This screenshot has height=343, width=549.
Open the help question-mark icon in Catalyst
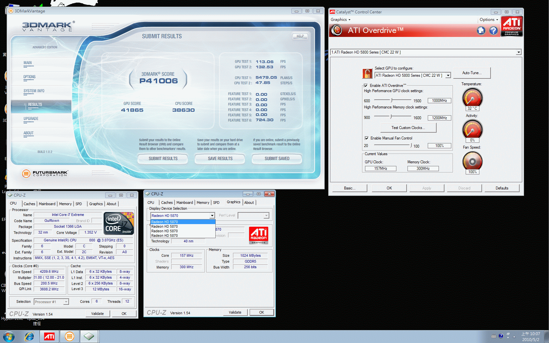pos(493,31)
